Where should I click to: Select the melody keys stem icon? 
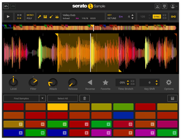coord(45,17)
